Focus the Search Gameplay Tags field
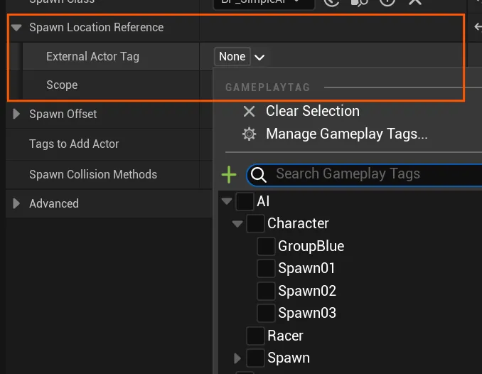This screenshot has width=482, height=374. [x=364, y=175]
